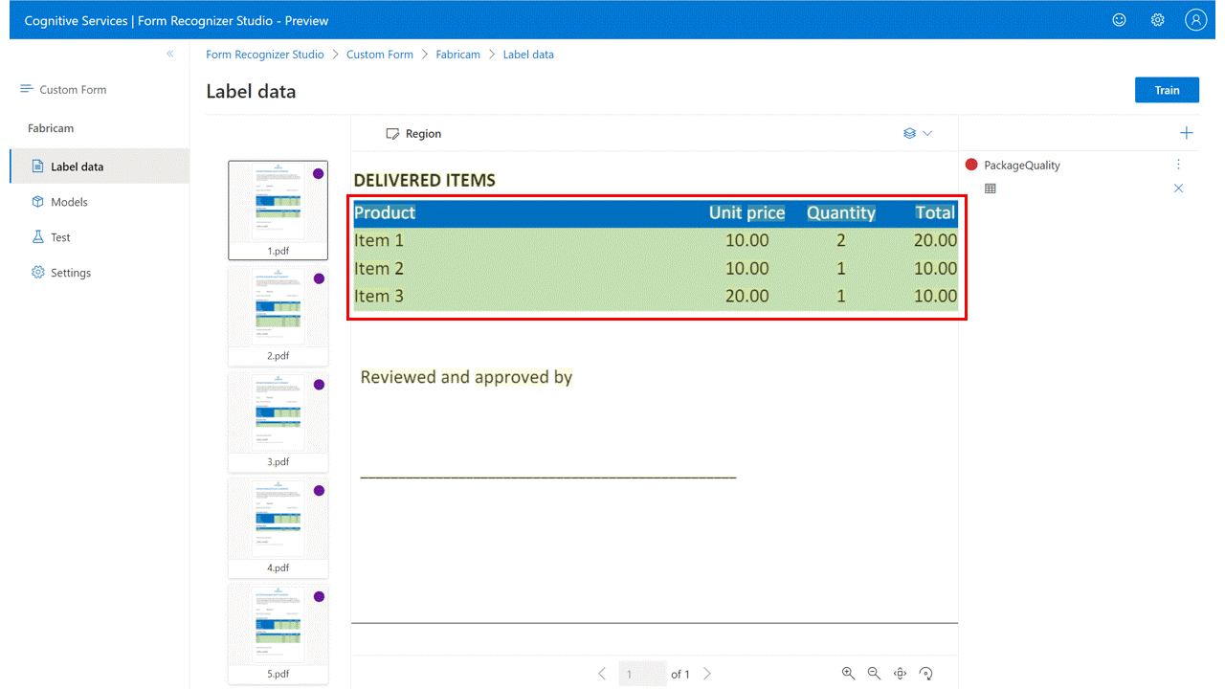Add a new field with plus icon
The width and height of the screenshot is (1225, 689).
[1187, 133]
